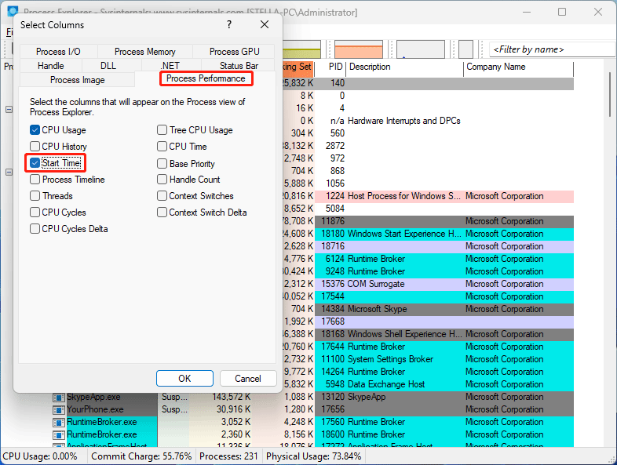617x465 pixels.
Task: Enable the CPU Cycles Delta checkbox
Action: pos(35,229)
